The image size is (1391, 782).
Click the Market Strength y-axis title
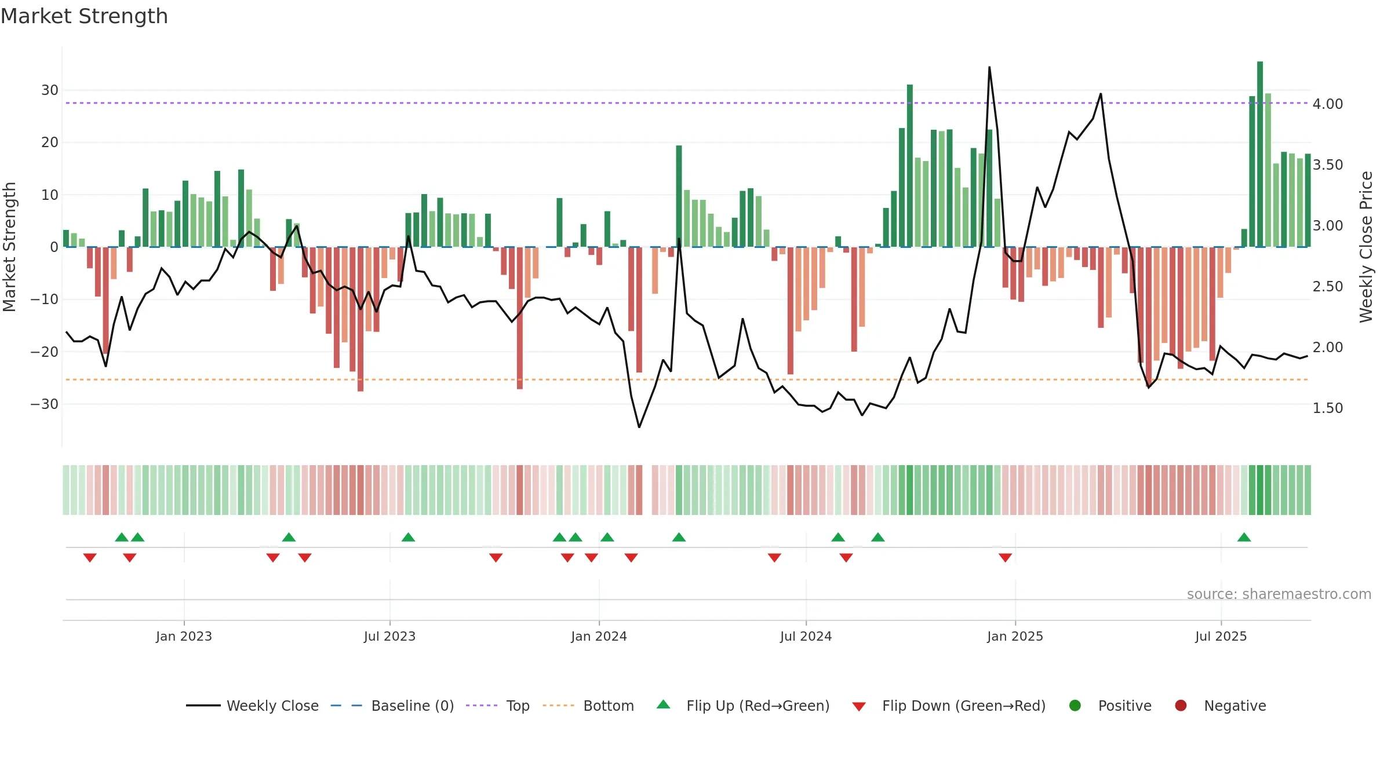point(9,247)
